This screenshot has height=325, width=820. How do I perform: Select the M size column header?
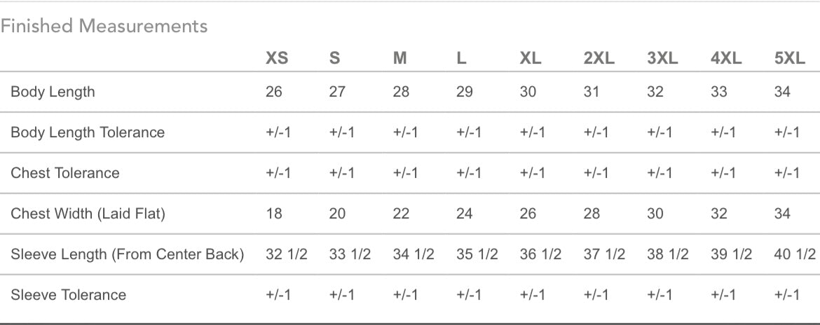point(400,59)
